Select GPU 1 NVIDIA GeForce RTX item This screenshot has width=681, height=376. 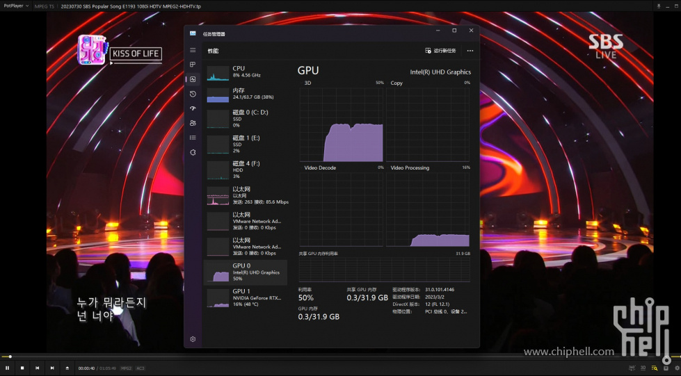click(x=246, y=297)
